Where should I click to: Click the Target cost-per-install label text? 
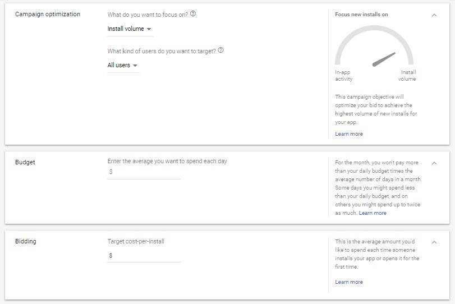coord(136,241)
